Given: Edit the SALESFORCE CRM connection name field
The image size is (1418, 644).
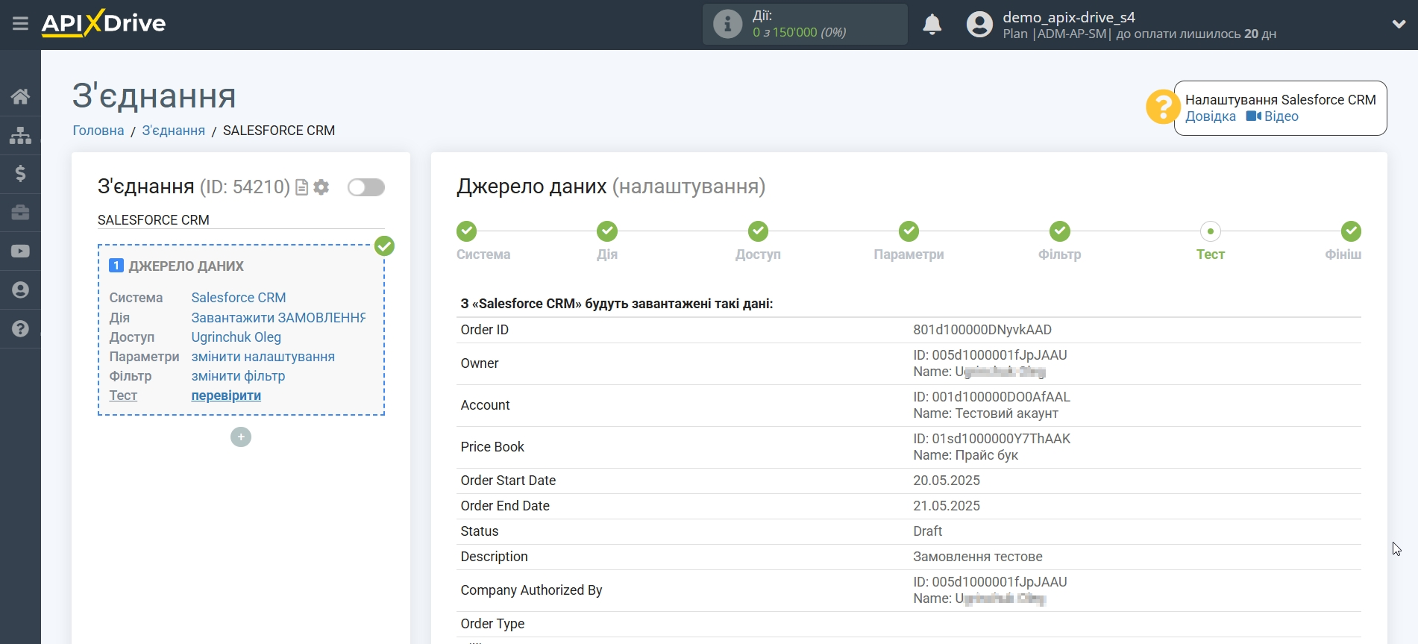Looking at the screenshot, I should pyautogui.click(x=241, y=220).
